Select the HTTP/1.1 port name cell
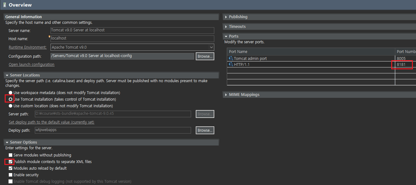Viewport: 416px width, 185px height. 311,64
